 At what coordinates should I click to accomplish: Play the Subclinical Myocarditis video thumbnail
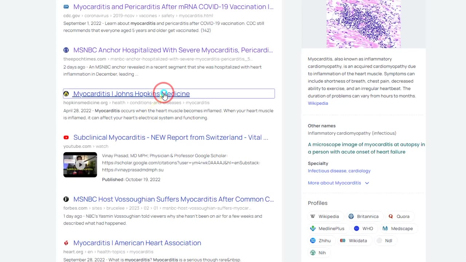point(80,165)
